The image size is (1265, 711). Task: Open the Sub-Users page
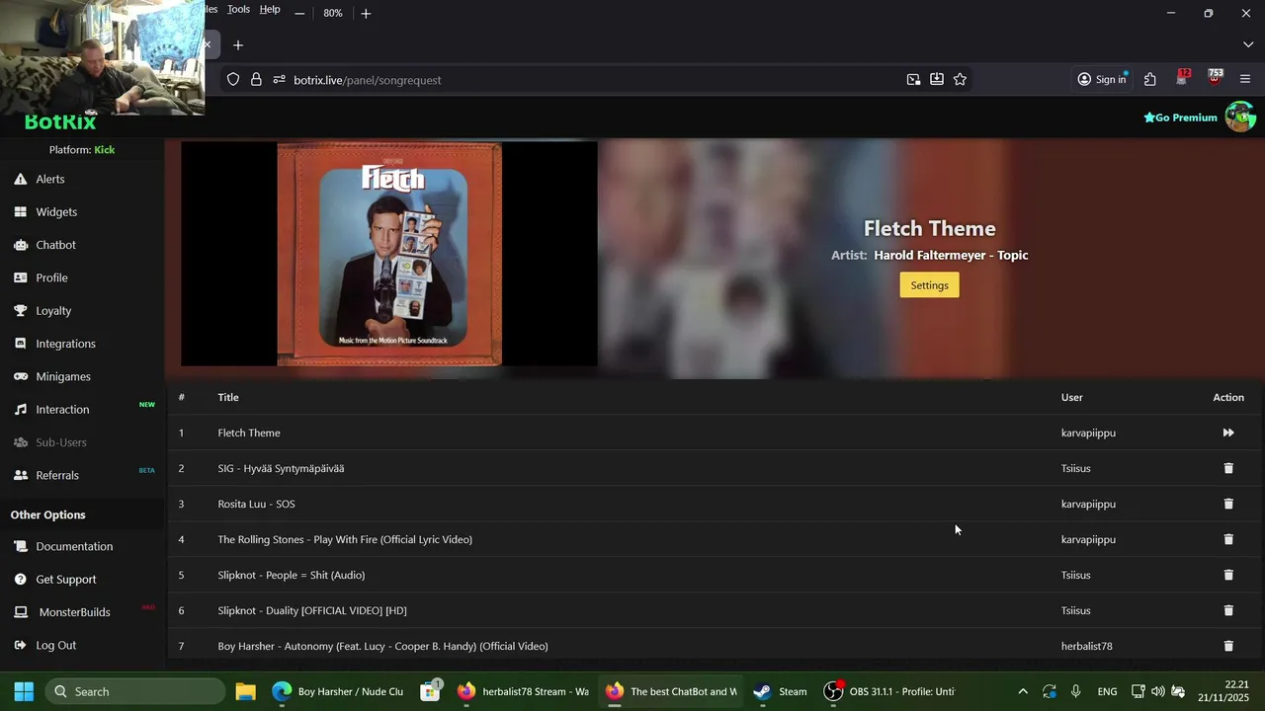(x=61, y=442)
